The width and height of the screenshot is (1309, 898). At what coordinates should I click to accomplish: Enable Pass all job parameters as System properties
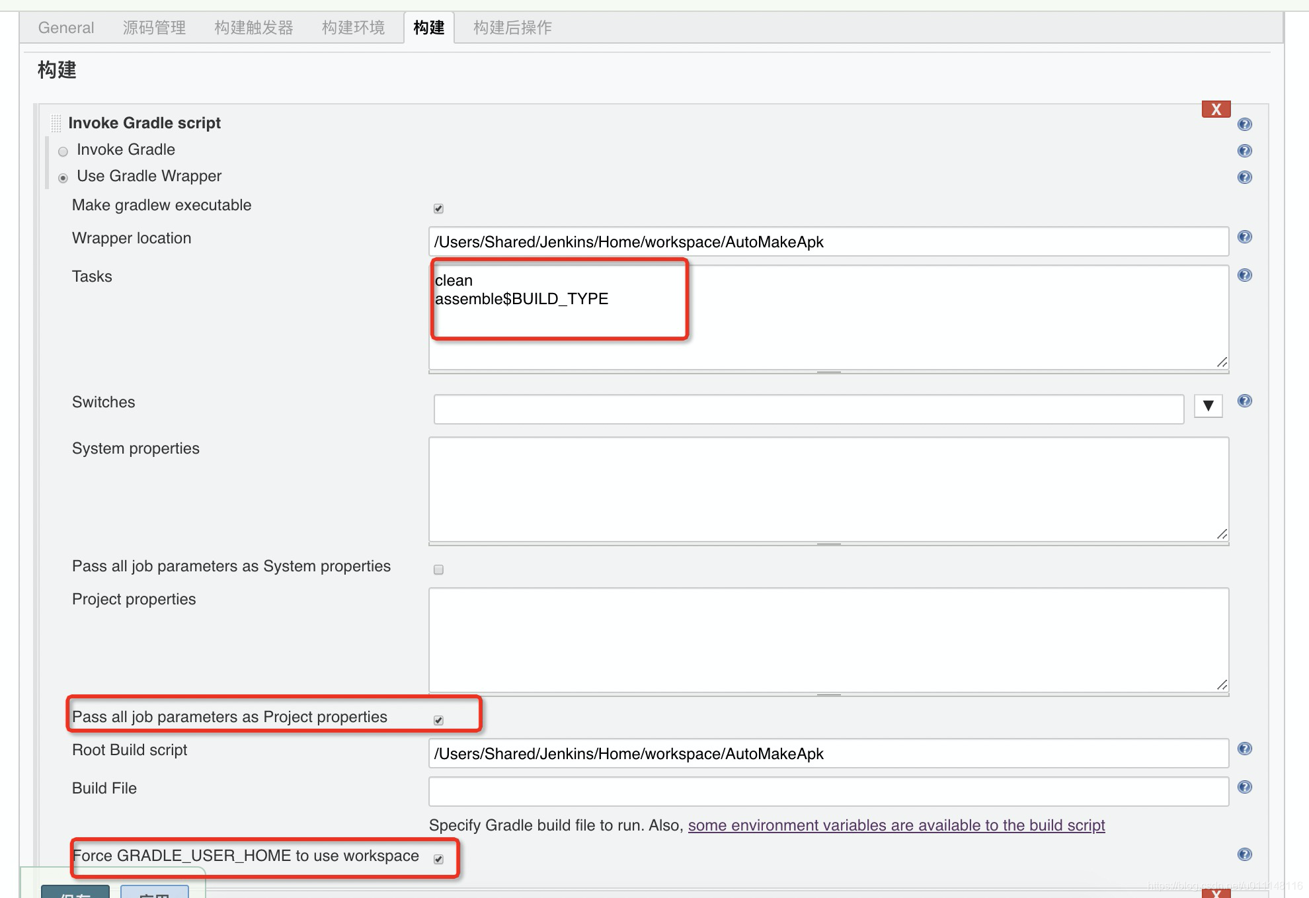click(x=438, y=569)
